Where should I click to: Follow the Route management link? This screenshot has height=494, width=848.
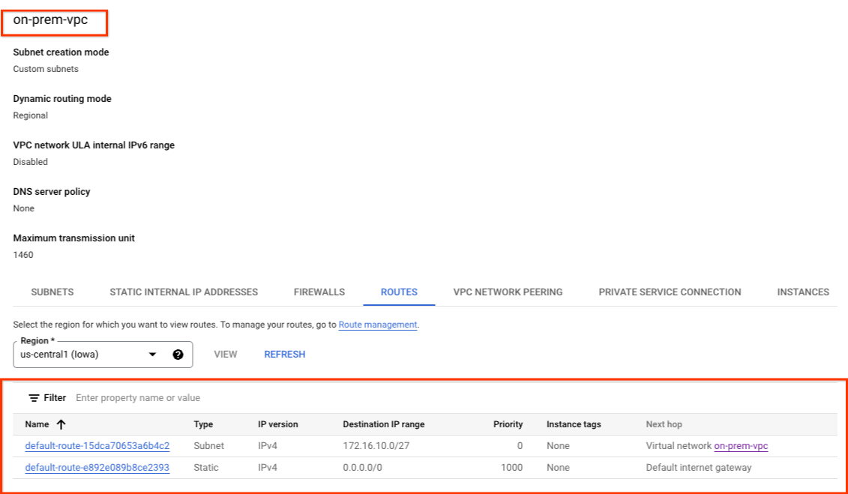pos(377,325)
